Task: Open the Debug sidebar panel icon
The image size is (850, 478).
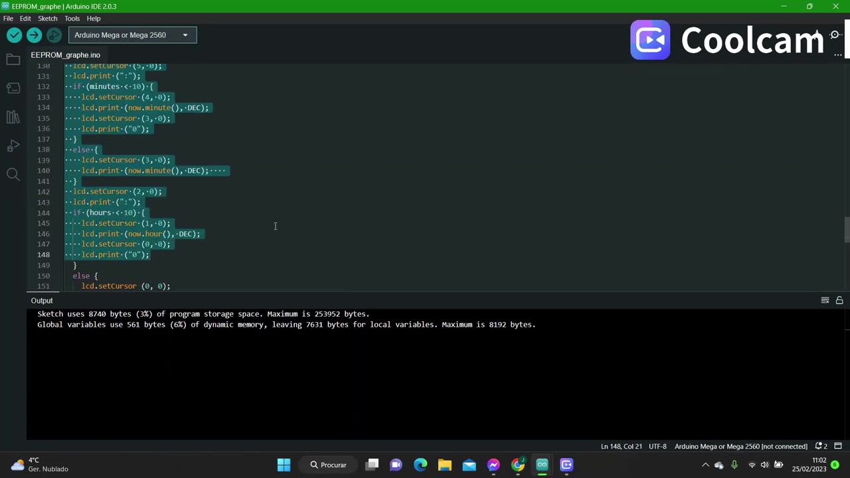Action: point(13,145)
